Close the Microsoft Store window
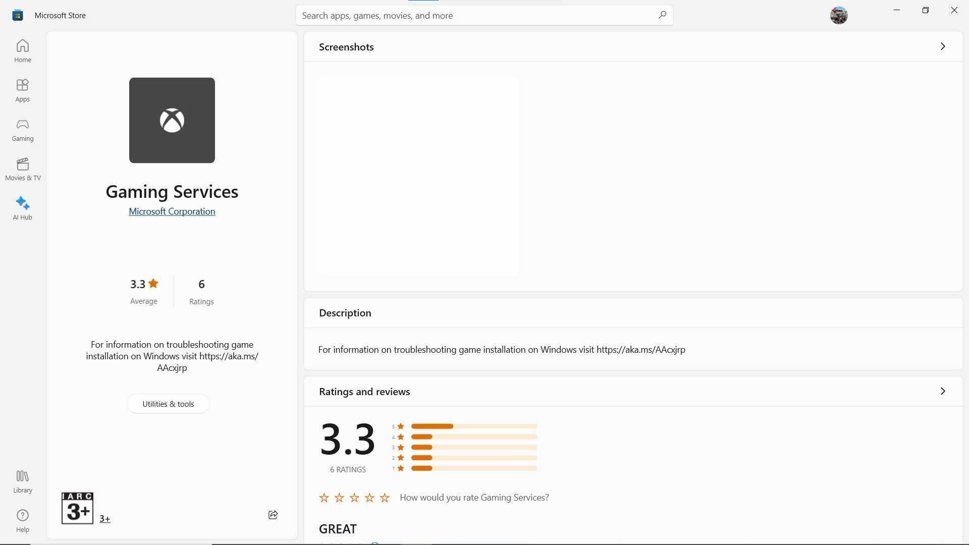The image size is (969, 545). point(954,10)
